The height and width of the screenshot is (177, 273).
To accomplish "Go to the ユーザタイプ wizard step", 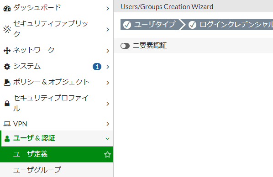I will [152, 25].
